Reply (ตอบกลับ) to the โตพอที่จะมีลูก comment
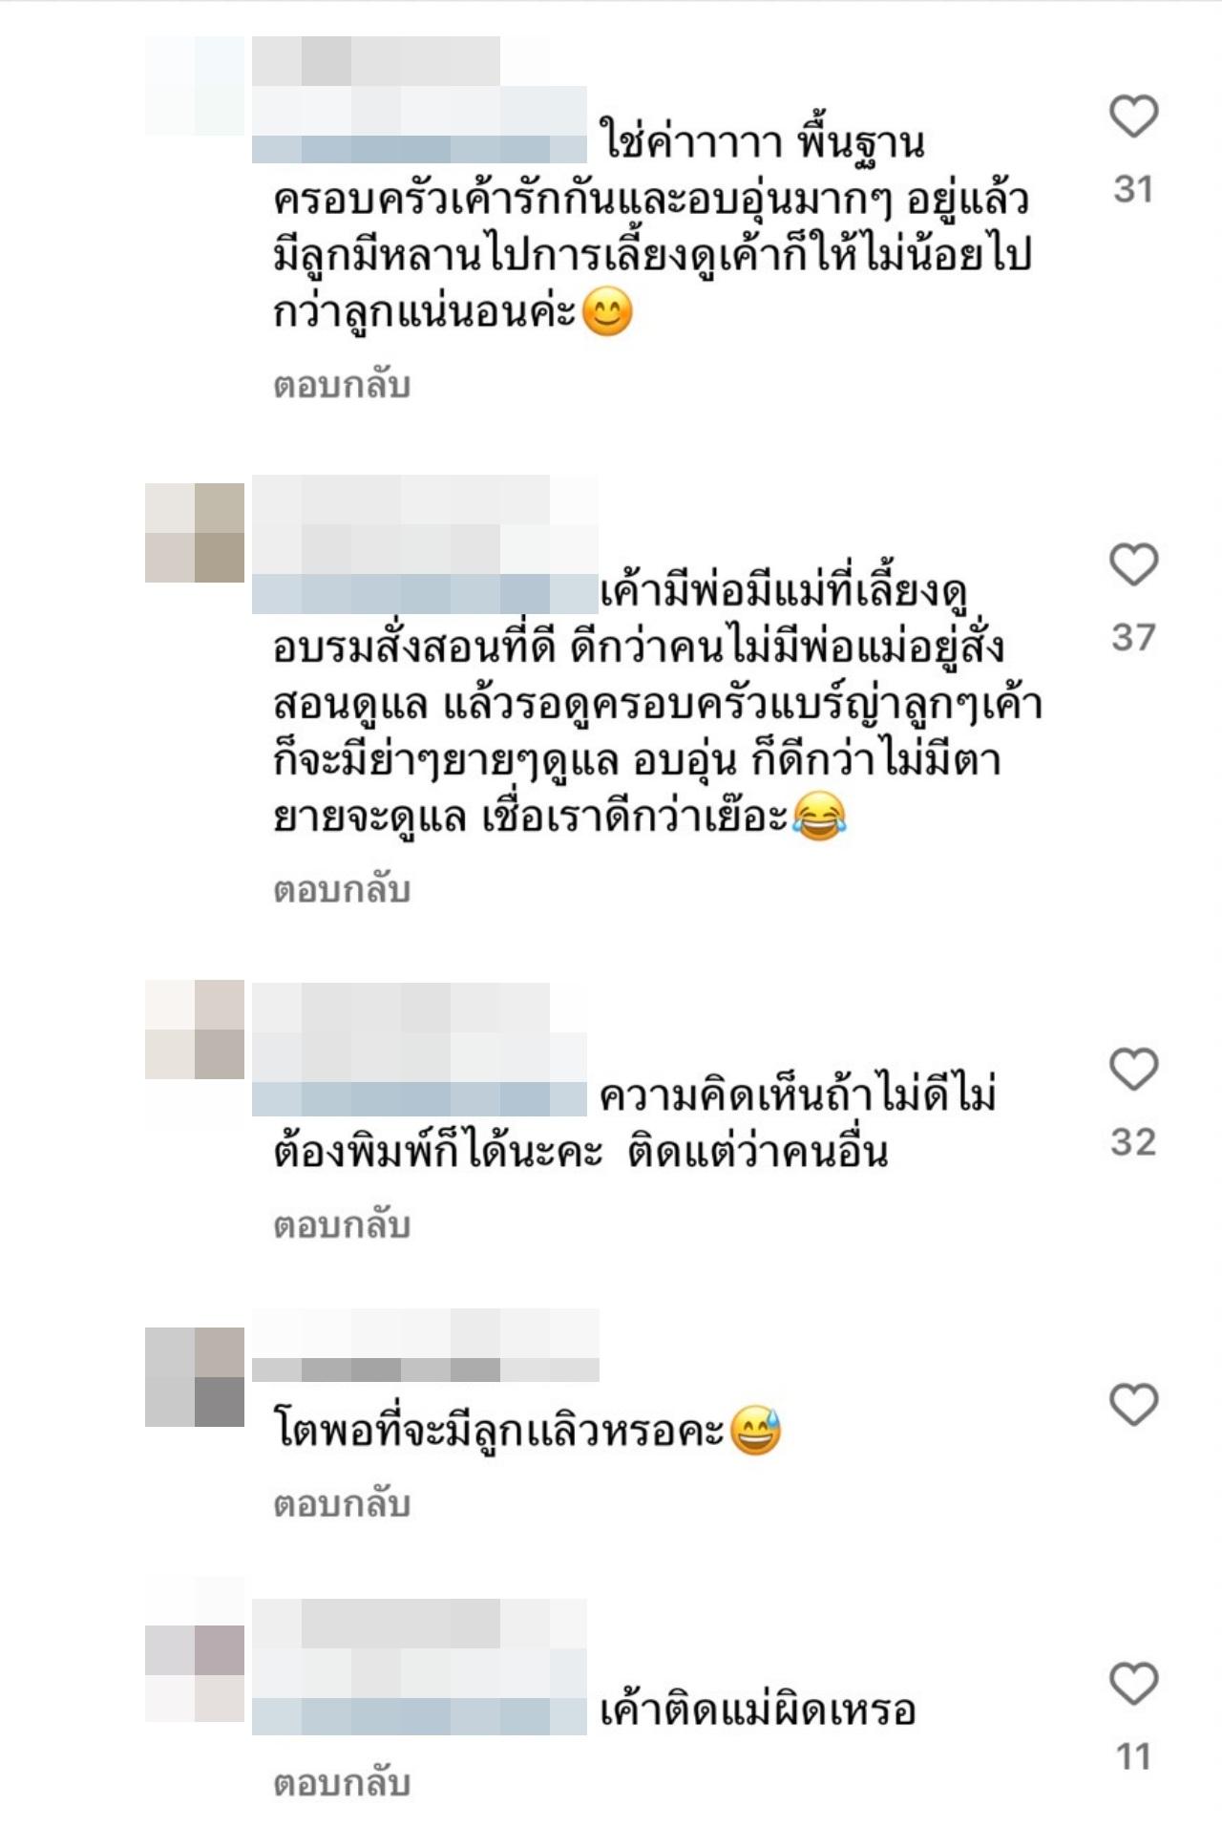The image size is (1222, 1827). coord(342,1504)
